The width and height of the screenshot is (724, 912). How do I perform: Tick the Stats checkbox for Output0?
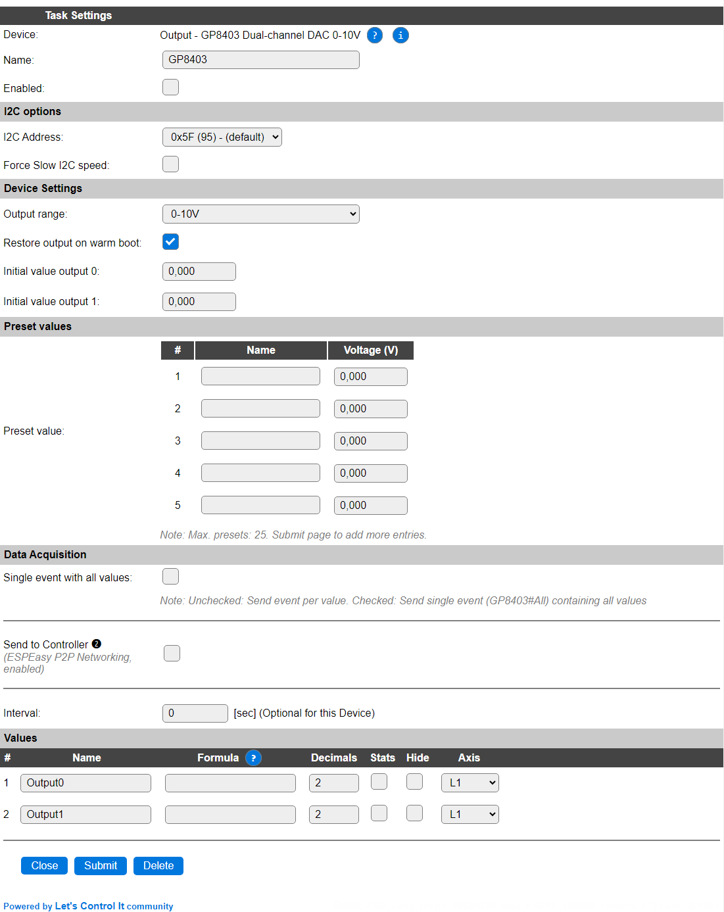[379, 782]
